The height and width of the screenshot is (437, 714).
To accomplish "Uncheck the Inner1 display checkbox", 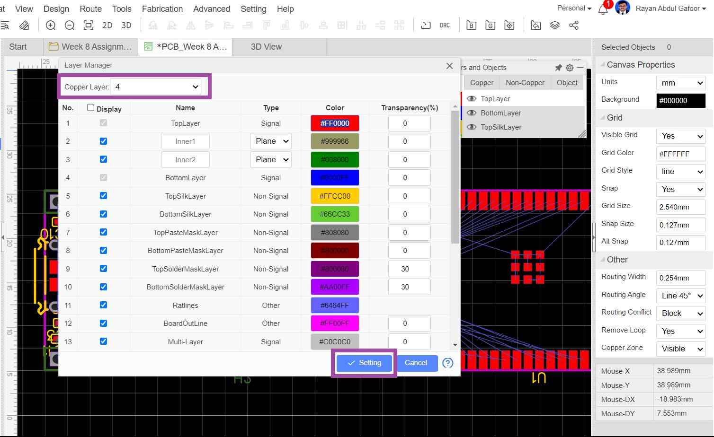I will point(103,141).
